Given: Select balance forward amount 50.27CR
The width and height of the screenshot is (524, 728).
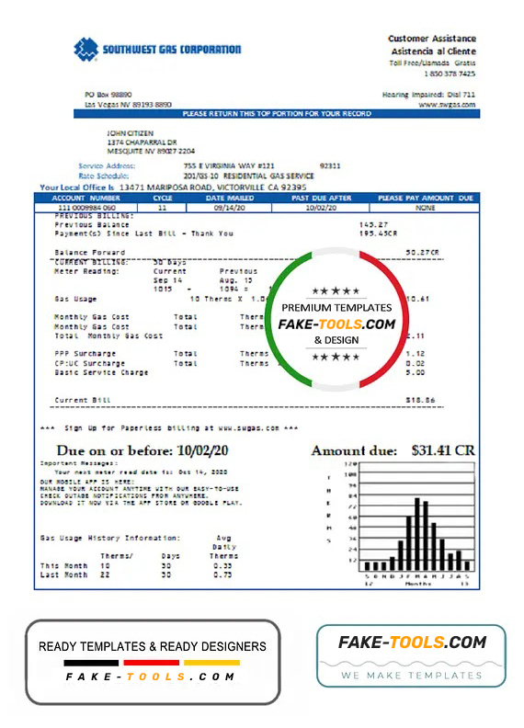Looking at the screenshot, I should point(422,253).
